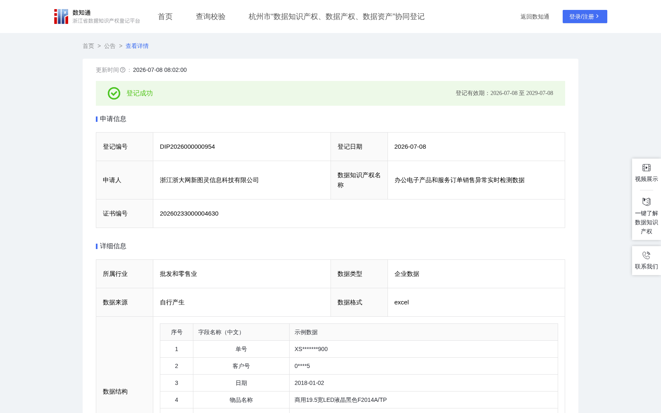Go to 公告 in the breadcrumb
The image size is (661, 413).
point(110,46)
